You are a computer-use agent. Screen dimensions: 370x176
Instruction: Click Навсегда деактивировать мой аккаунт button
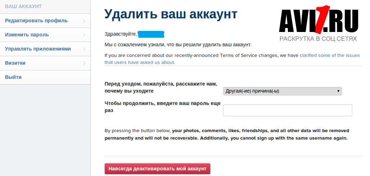(x=157, y=169)
